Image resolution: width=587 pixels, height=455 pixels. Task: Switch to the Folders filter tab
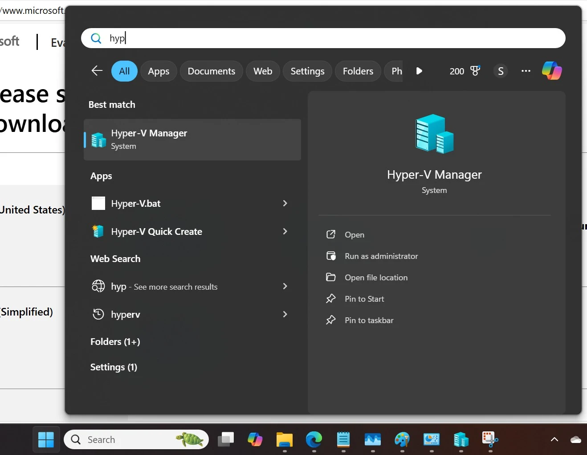(358, 71)
